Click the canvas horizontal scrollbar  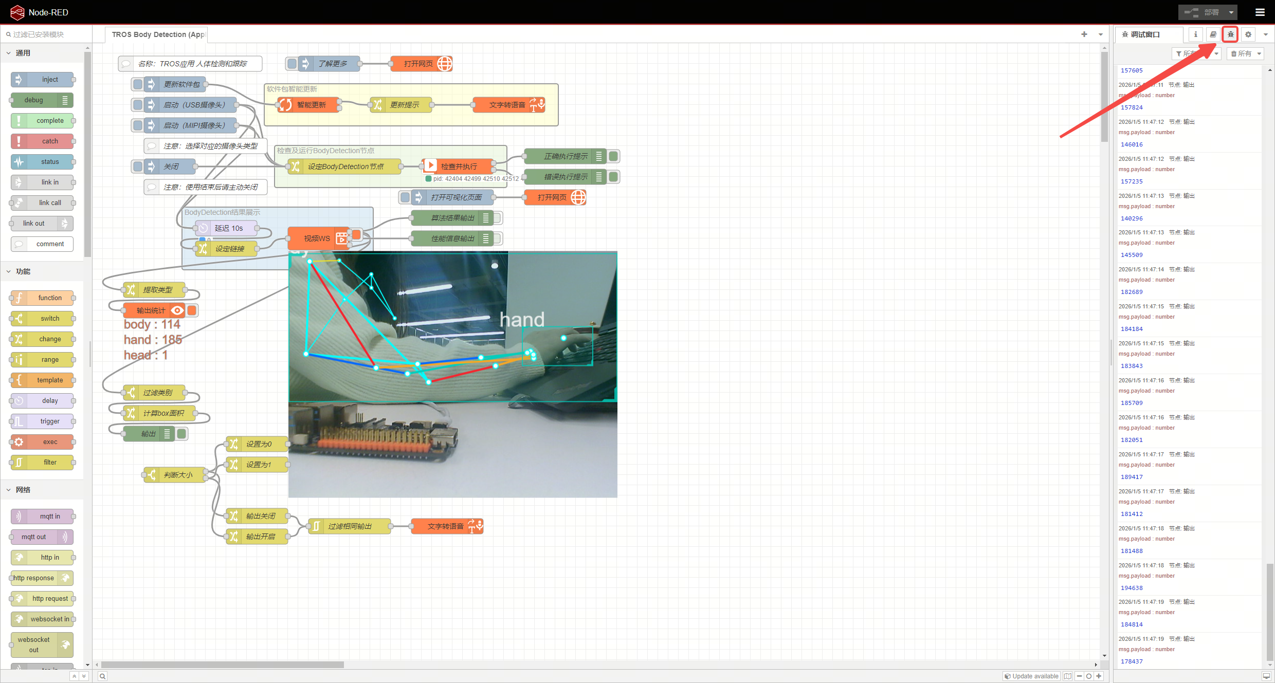[222, 665]
